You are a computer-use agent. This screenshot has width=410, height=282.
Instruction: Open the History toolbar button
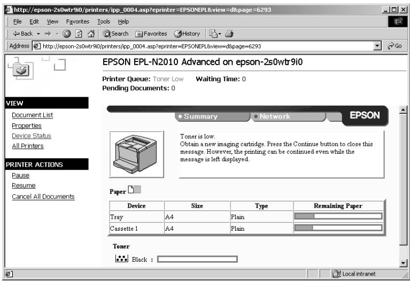pos(187,34)
